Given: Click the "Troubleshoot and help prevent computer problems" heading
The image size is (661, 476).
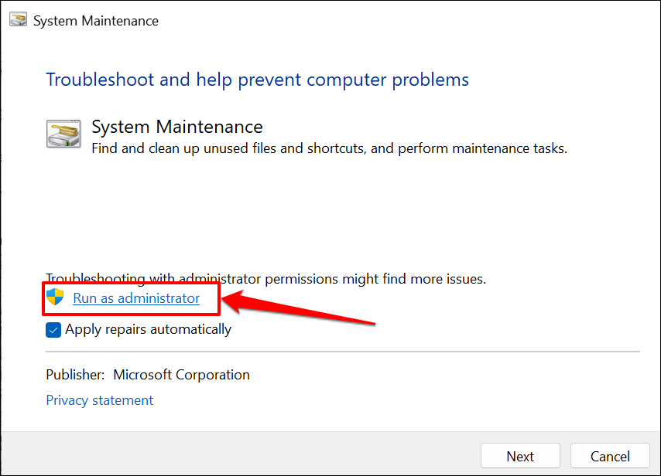Looking at the screenshot, I should pos(257,80).
